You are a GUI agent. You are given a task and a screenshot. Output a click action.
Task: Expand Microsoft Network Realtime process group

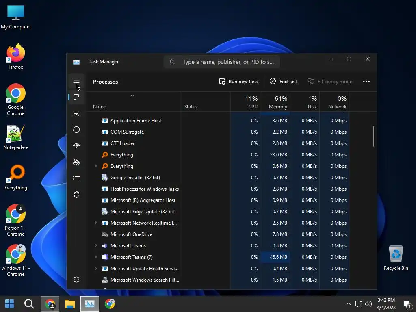click(x=96, y=223)
